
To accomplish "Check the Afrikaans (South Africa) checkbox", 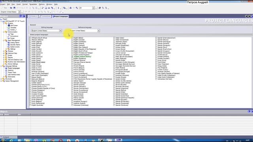I will pyautogui.click(x=30, y=38).
